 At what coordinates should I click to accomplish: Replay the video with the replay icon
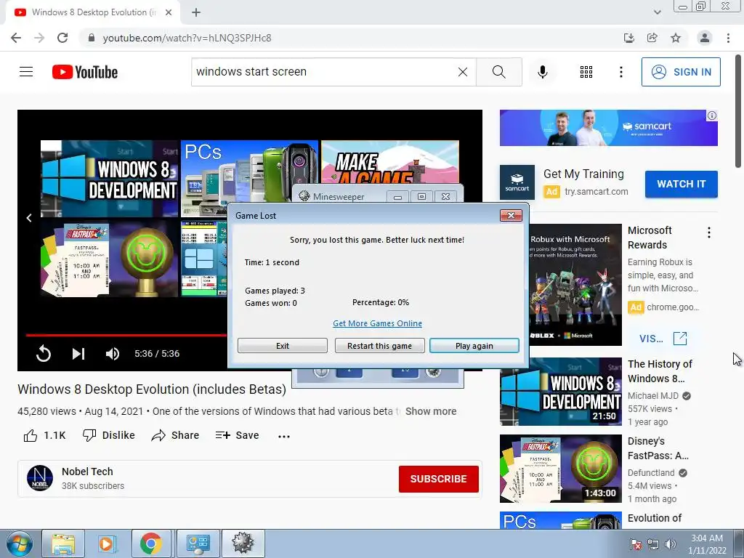43,354
